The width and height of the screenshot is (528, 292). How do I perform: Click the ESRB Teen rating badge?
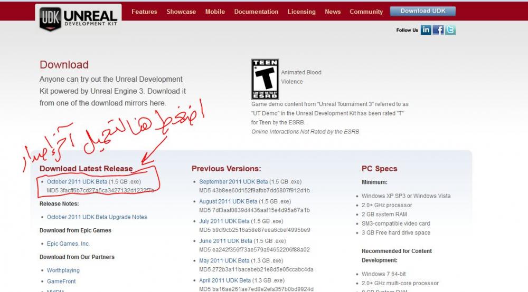(265, 79)
